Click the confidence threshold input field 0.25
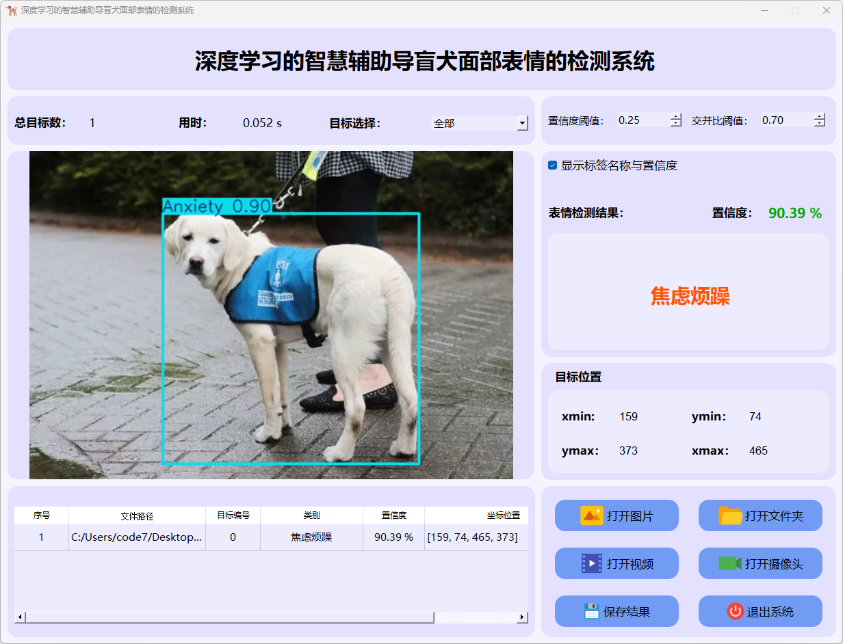 (642, 120)
